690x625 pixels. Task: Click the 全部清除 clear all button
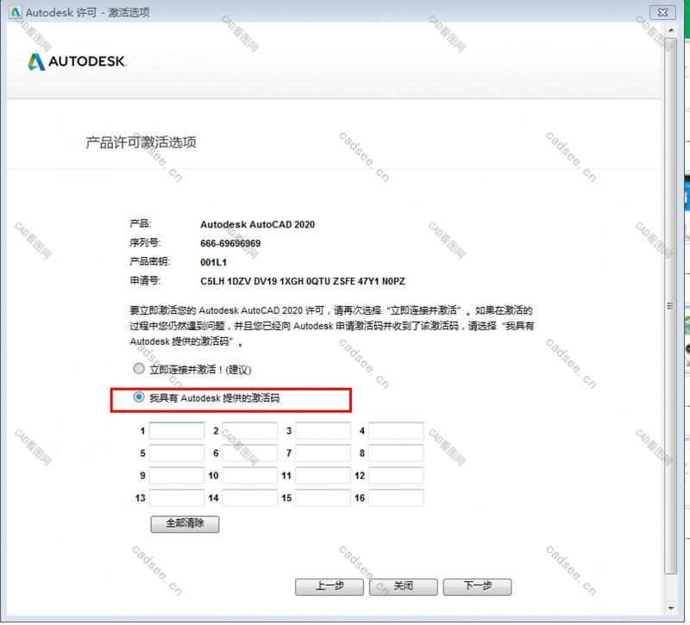185,524
